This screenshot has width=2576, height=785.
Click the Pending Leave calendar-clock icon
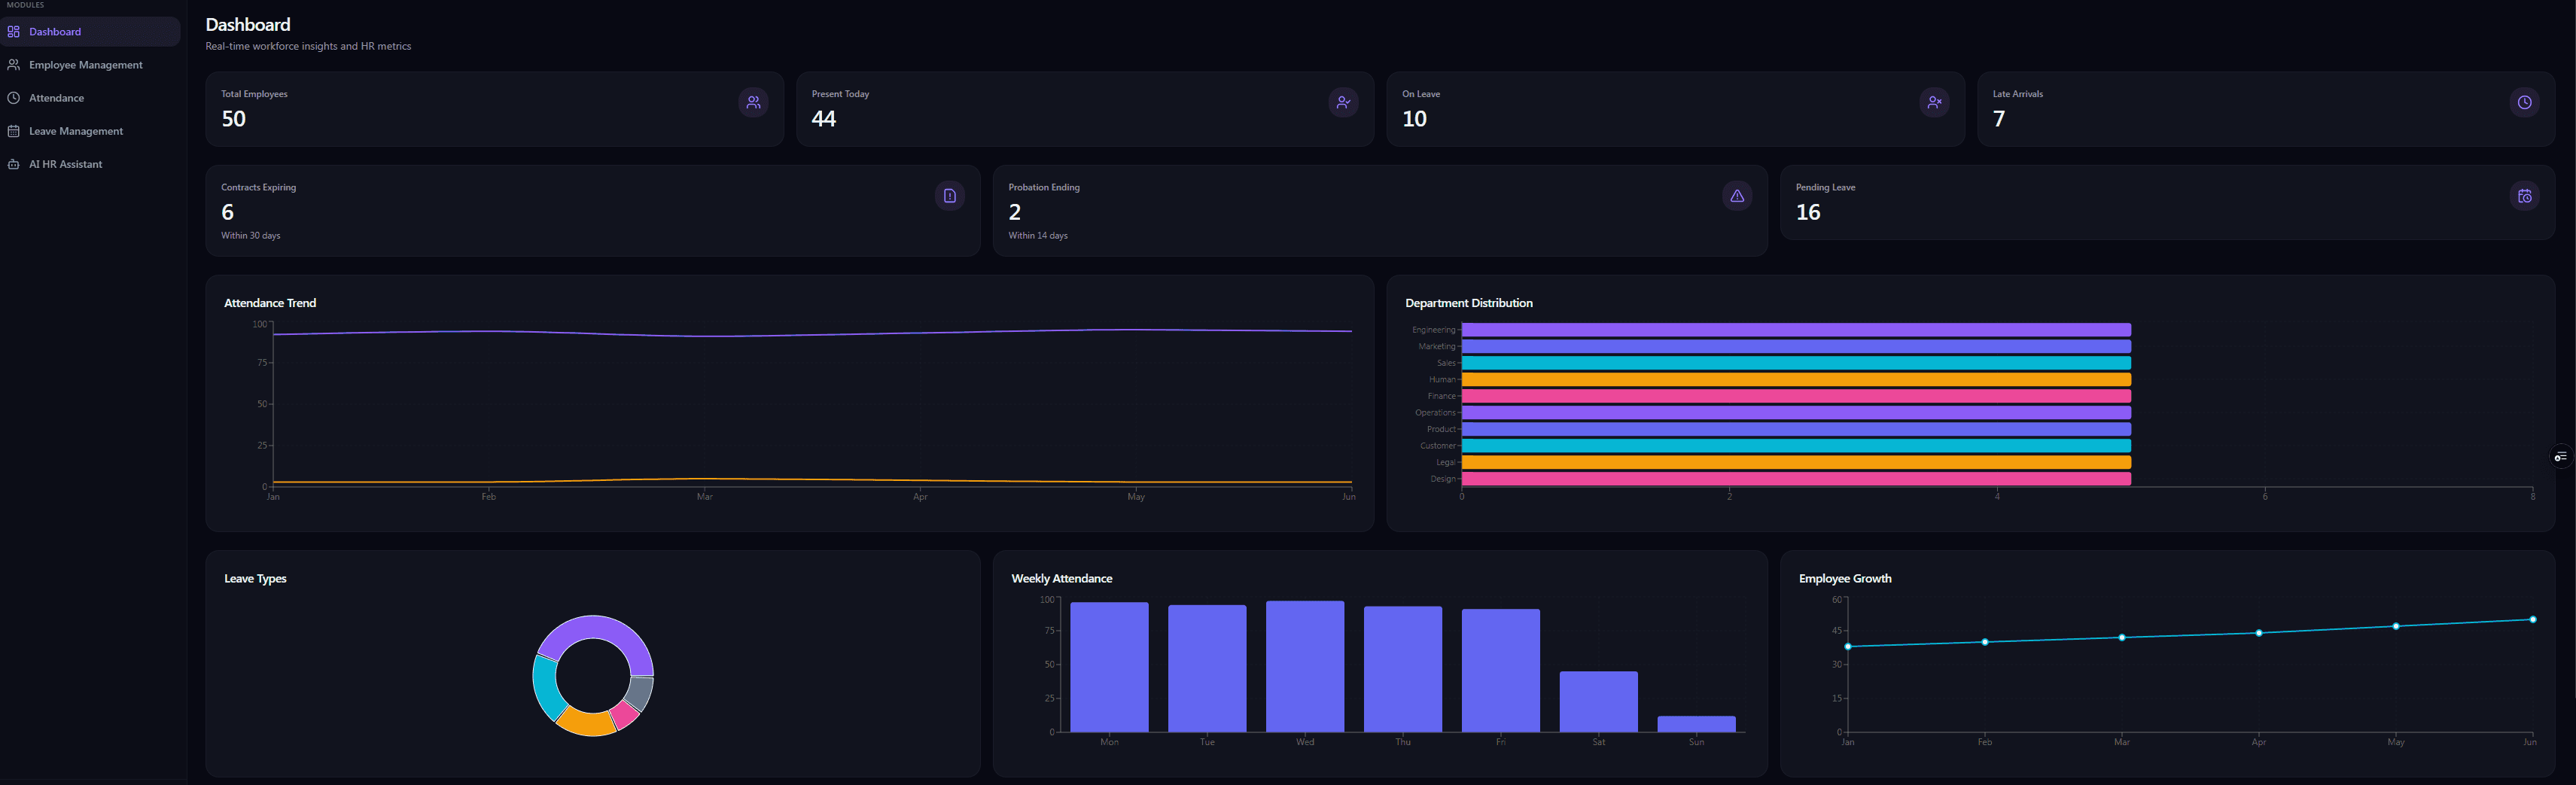tap(2524, 196)
